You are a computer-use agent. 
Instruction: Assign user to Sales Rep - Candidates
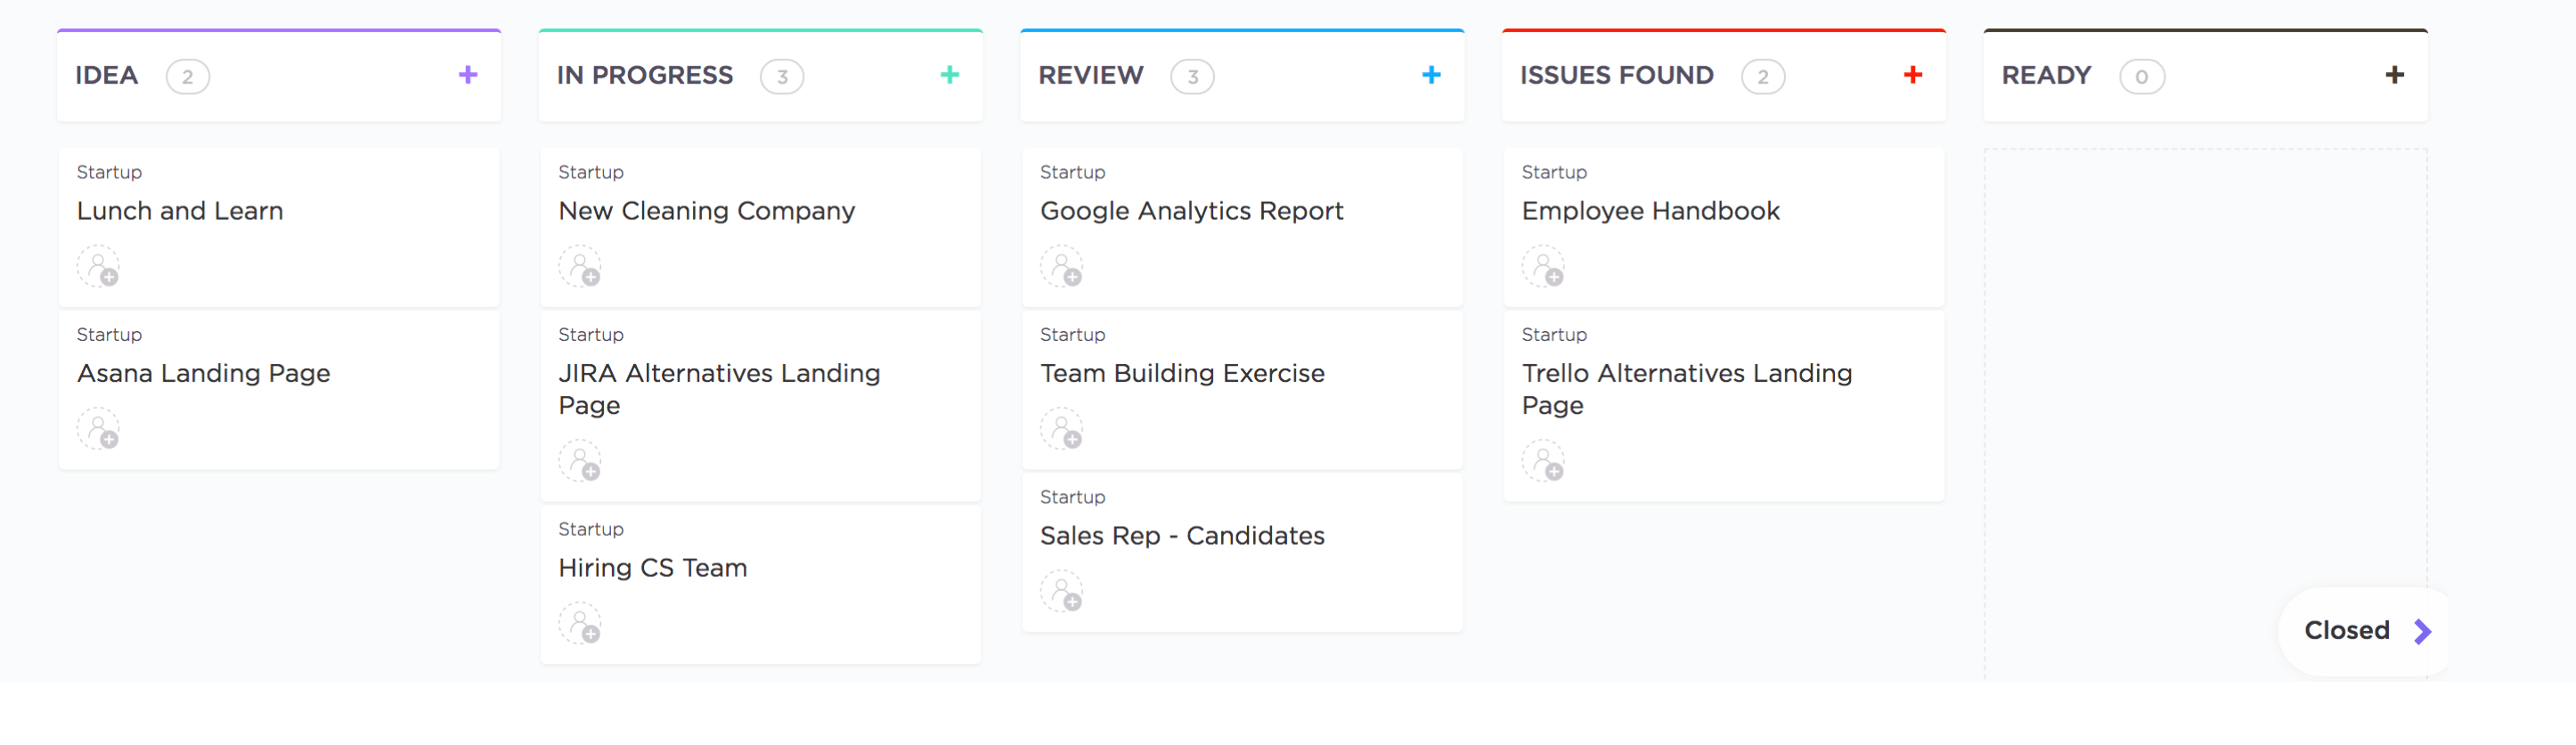coord(1061,591)
